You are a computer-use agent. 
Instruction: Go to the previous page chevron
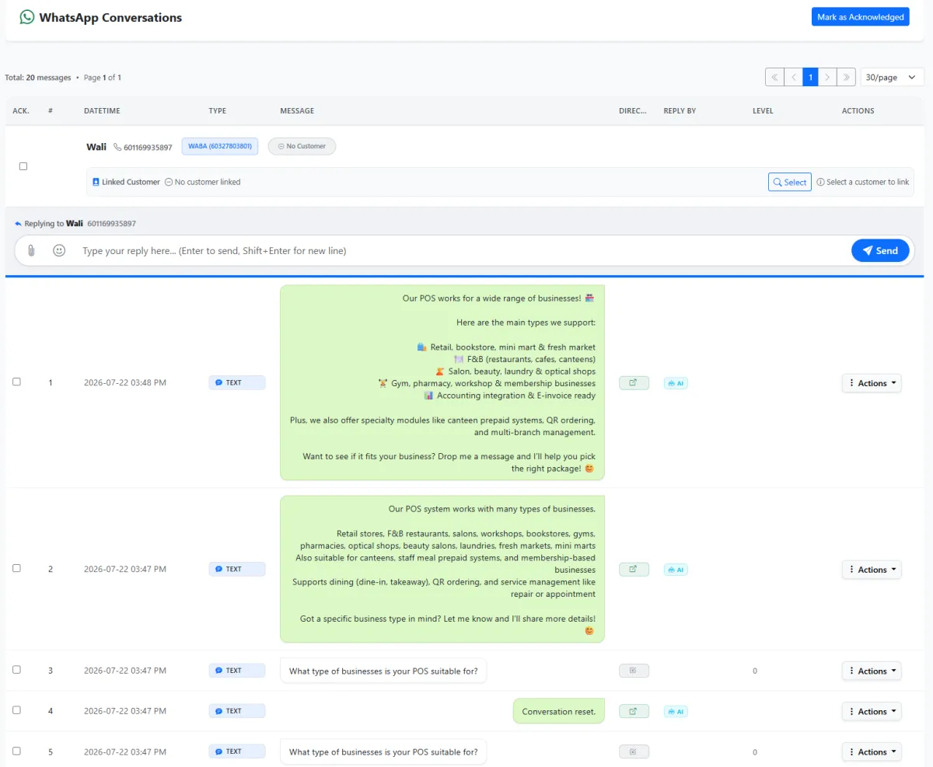coord(793,77)
